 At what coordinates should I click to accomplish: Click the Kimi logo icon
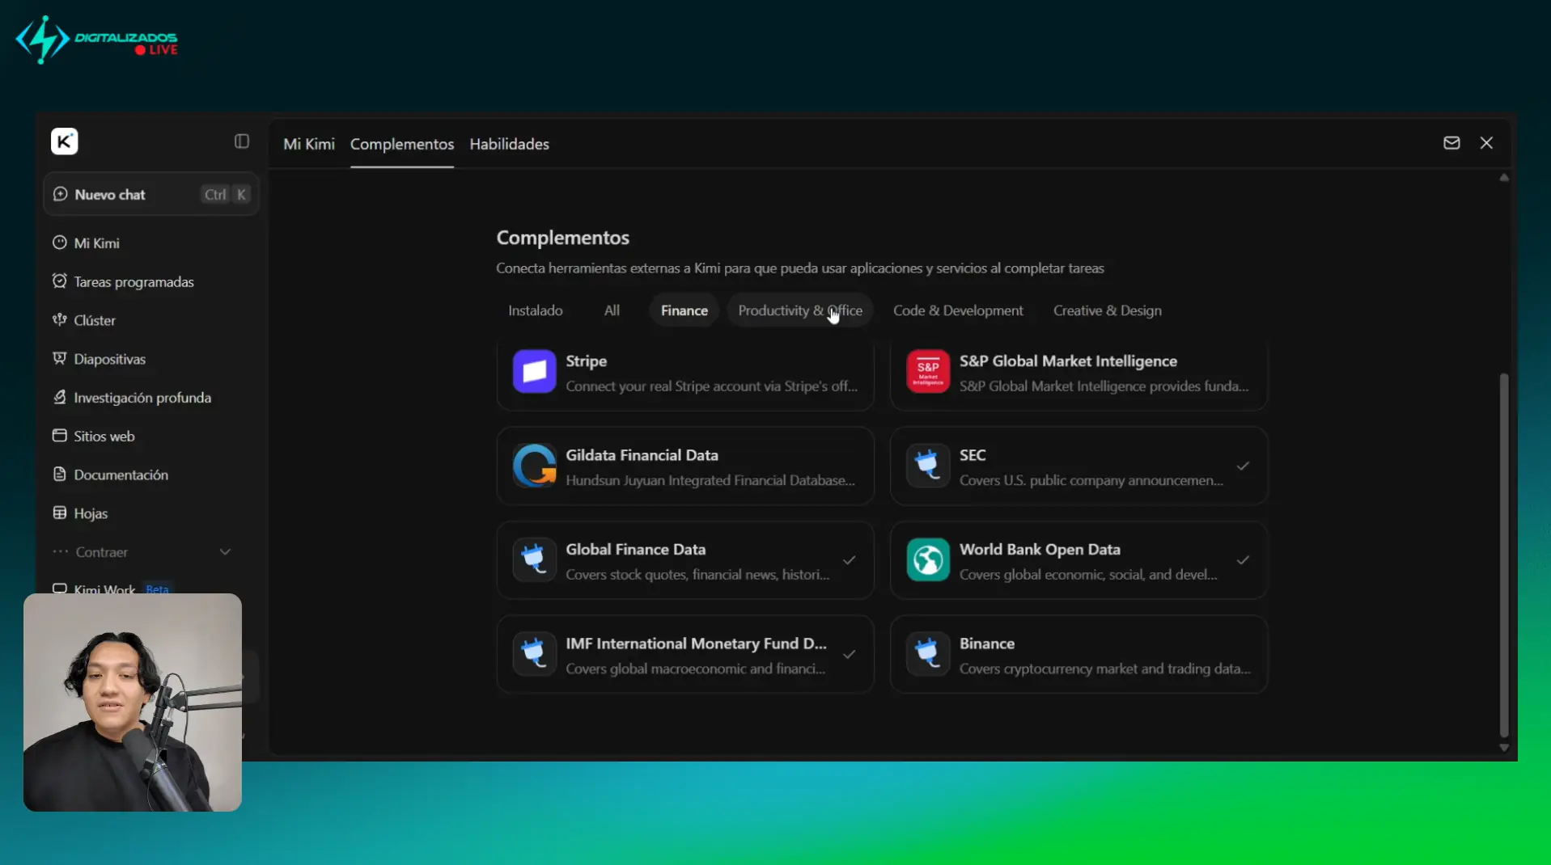pos(65,141)
